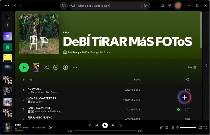
Task: Go back with the left arrow
Action: [x=15, y=6]
